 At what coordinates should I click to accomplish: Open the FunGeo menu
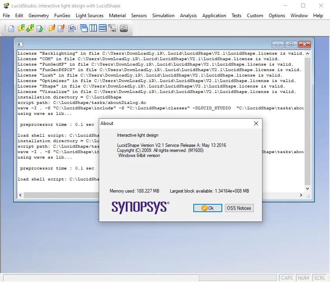(62, 16)
